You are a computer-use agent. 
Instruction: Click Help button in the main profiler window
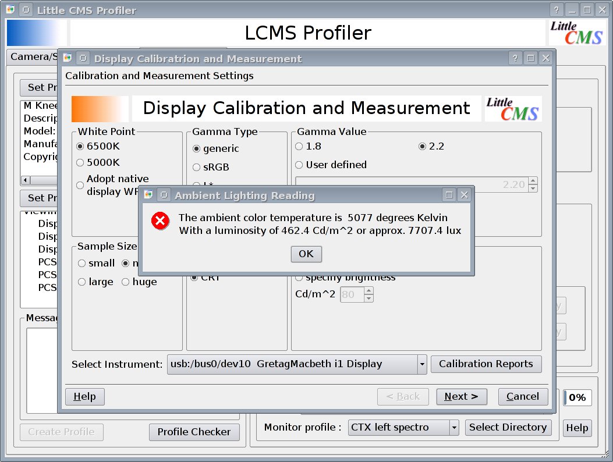pyautogui.click(x=577, y=428)
